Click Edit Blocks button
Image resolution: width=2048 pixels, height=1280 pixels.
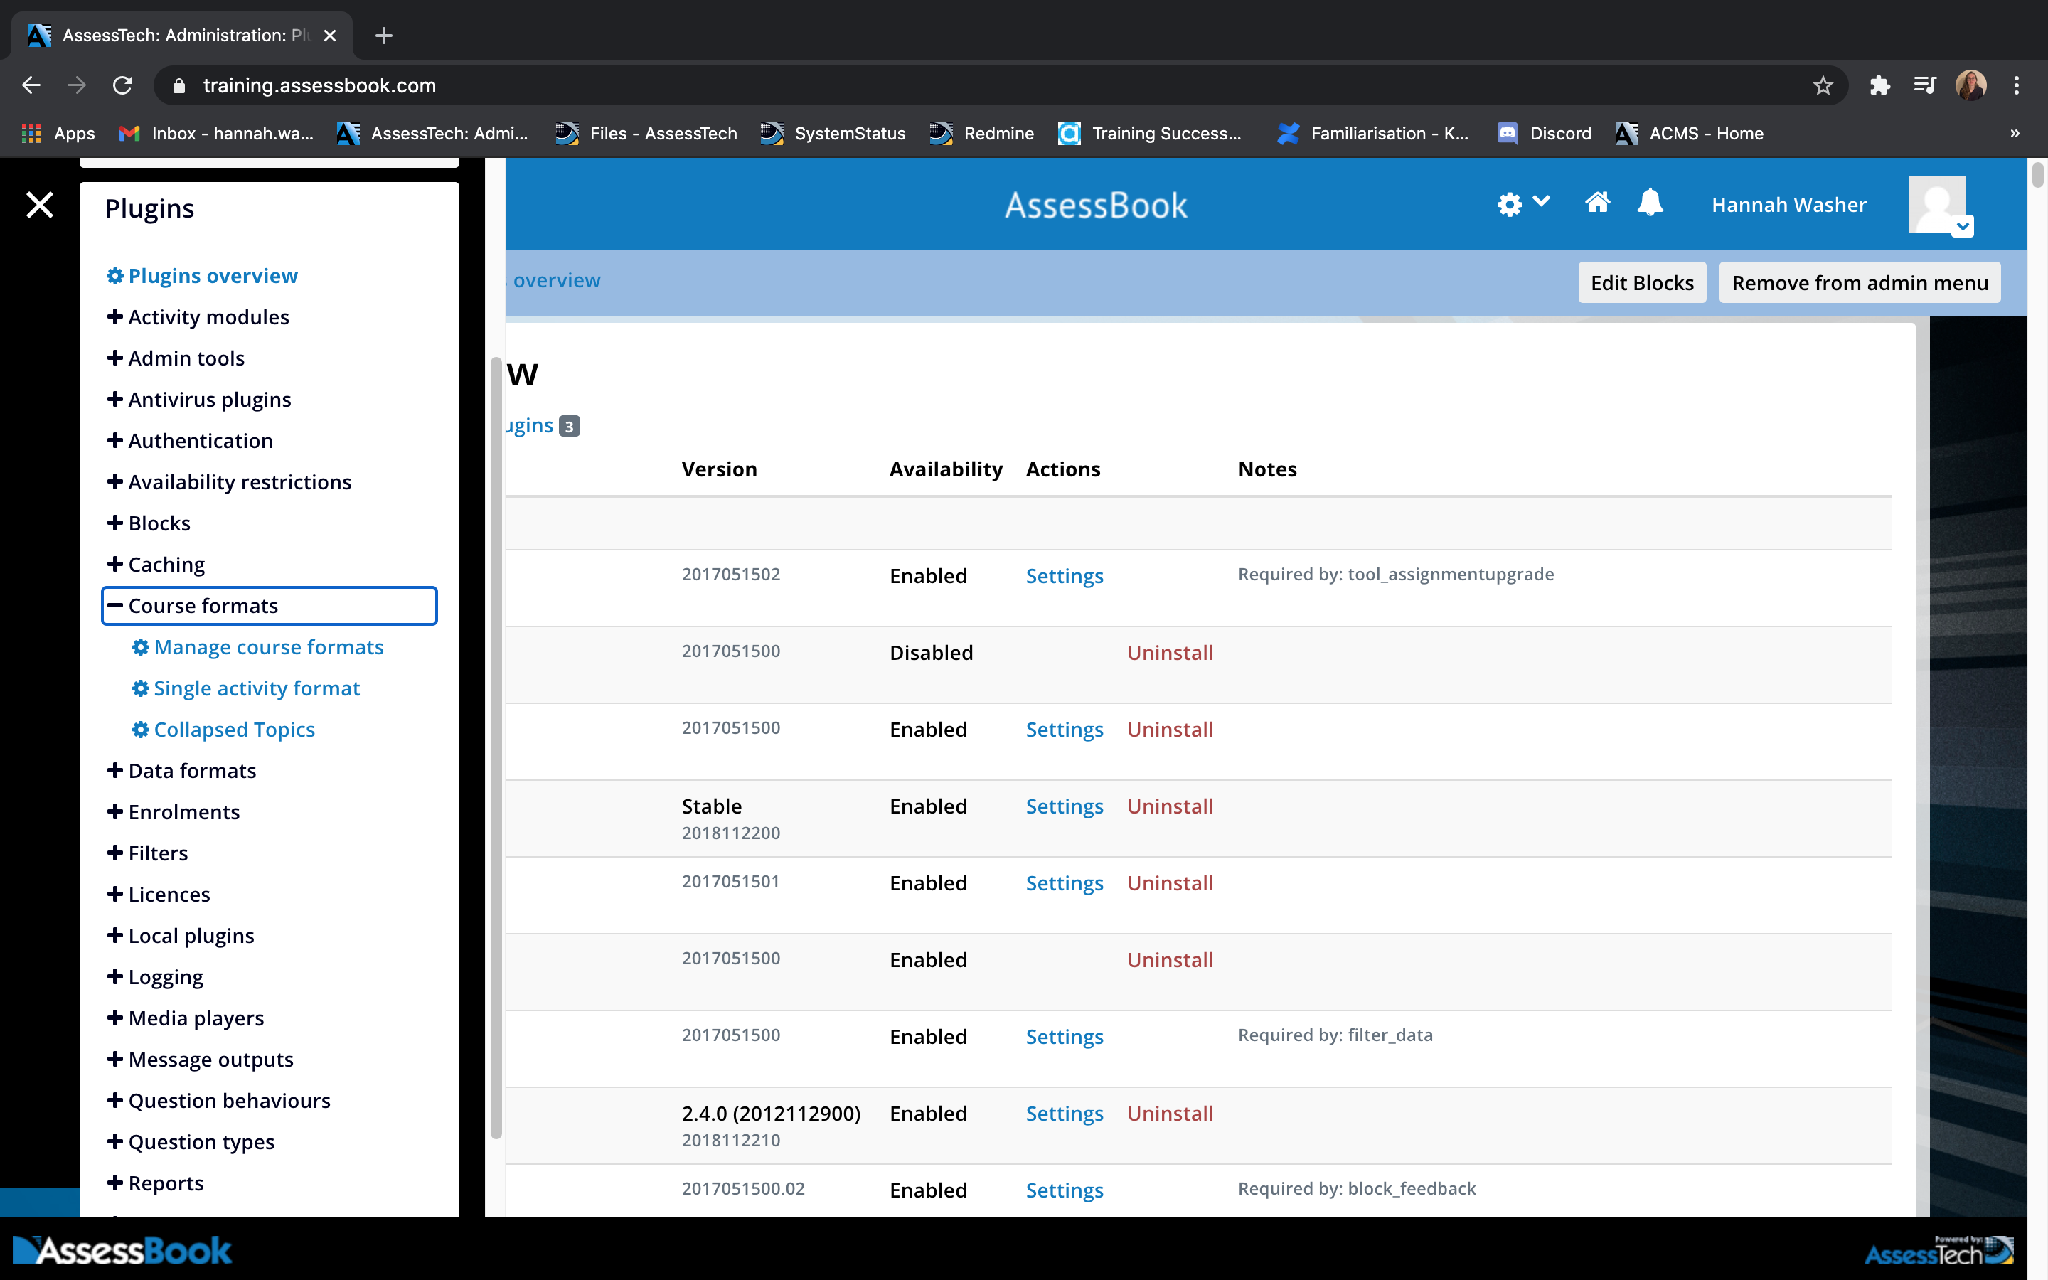[x=1642, y=283]
